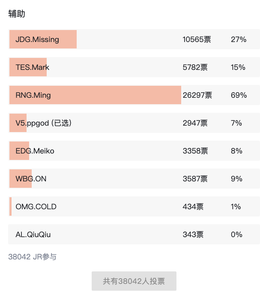Click the 69% percentage for RNG.Ming
Image resolution: width=269 pixels, height=298 pixels.
point(239,95)
